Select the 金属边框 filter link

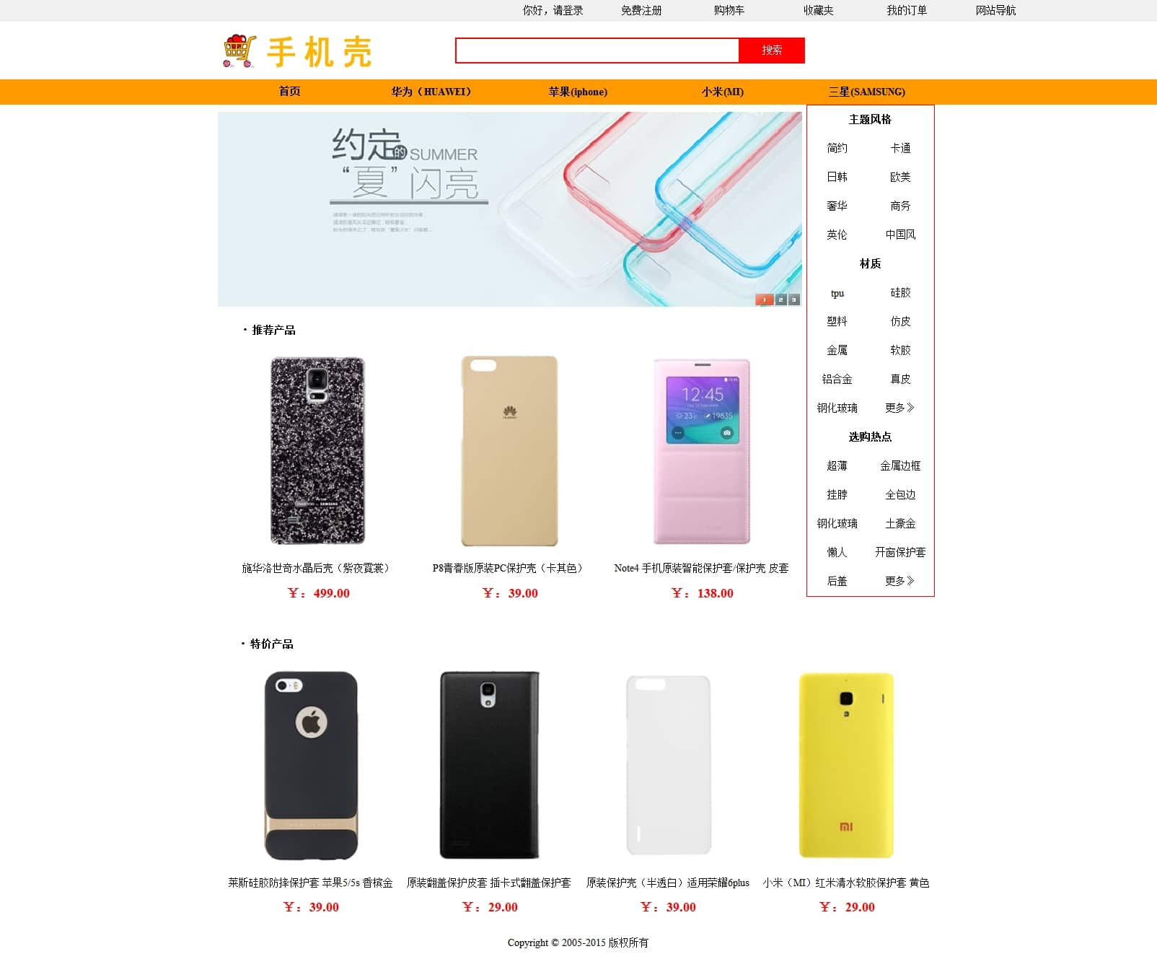click(900, 465)
